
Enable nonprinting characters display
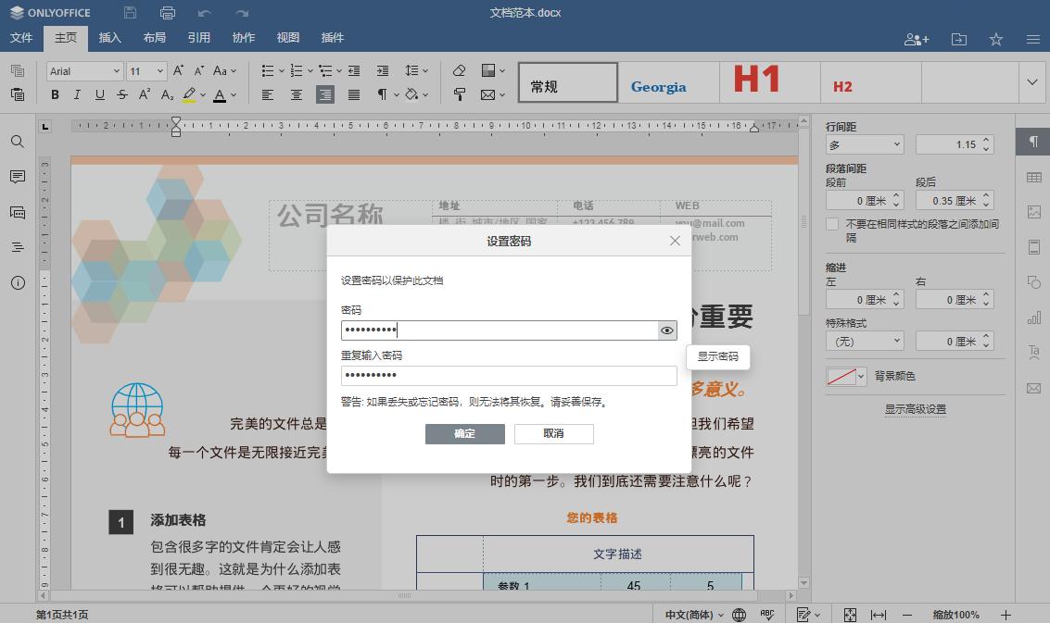point(384,94)
